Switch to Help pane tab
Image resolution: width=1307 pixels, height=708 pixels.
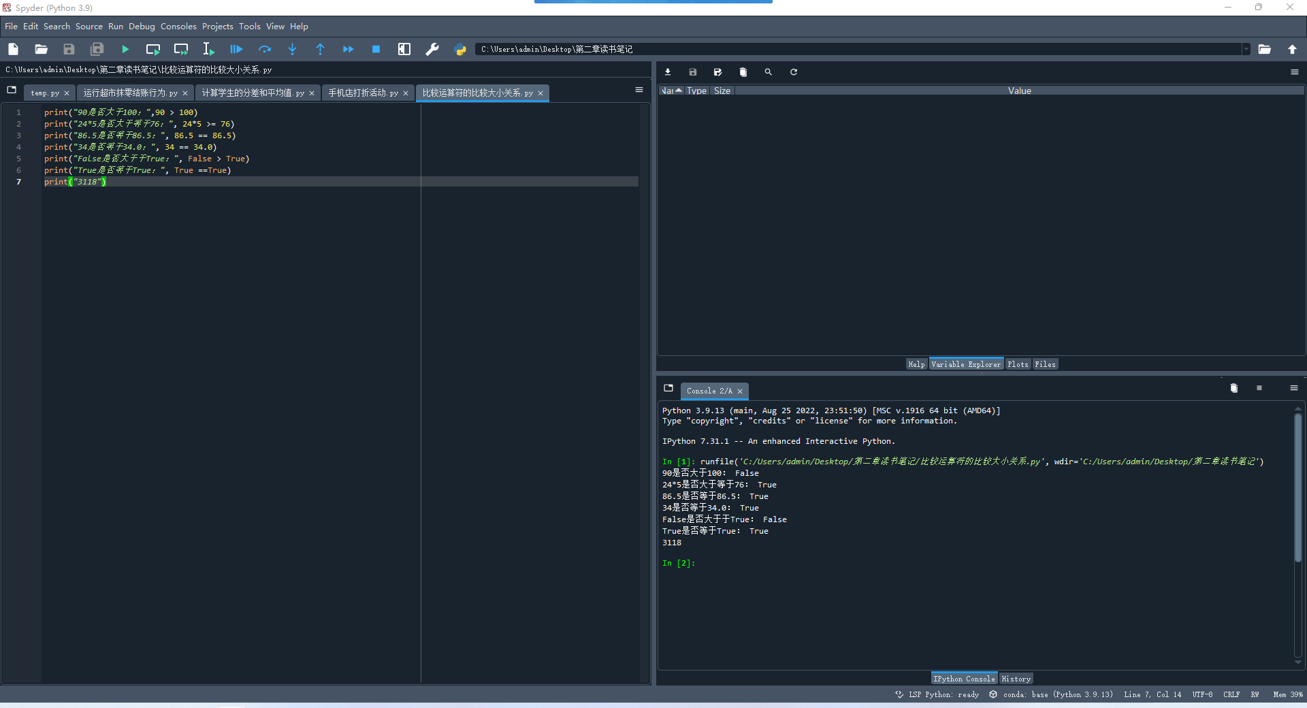916,364
